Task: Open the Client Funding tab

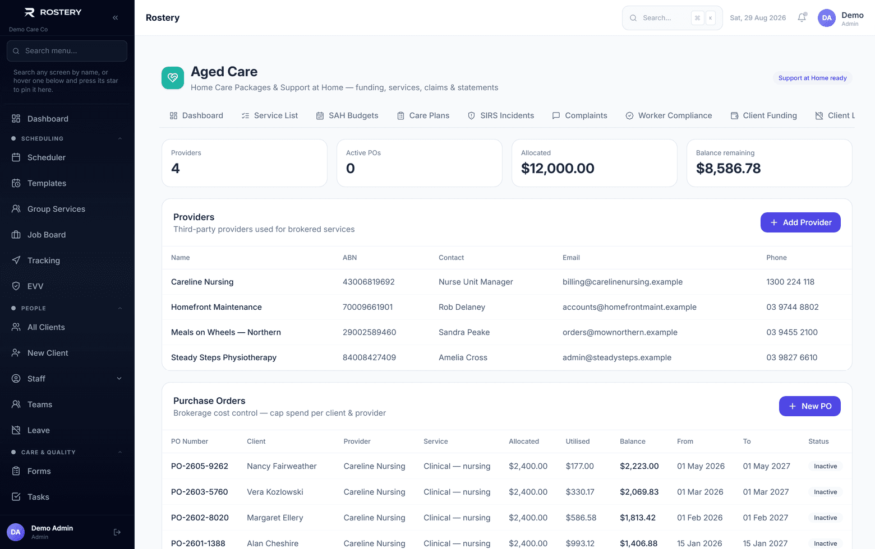Action: click(763, 115)
